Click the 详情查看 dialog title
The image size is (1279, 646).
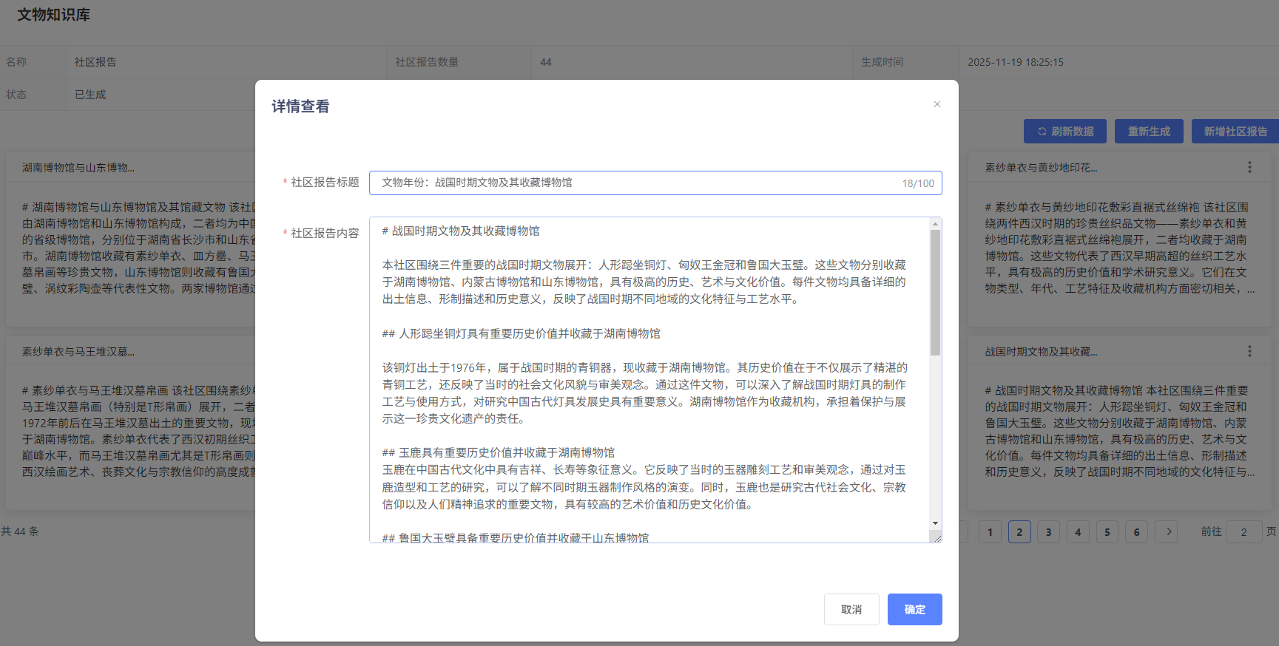click(300, 106)
